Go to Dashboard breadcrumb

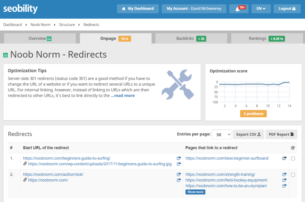[x=13, y=25]
